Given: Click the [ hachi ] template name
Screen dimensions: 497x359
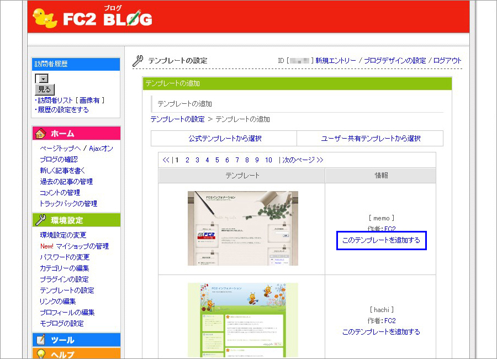Looking at the screenshot, I should pyautogui.click(x=381, y=310).
